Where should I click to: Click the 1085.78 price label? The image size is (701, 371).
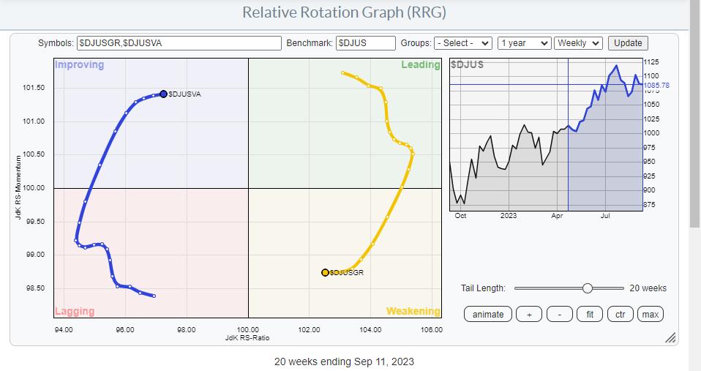[656, 86]
